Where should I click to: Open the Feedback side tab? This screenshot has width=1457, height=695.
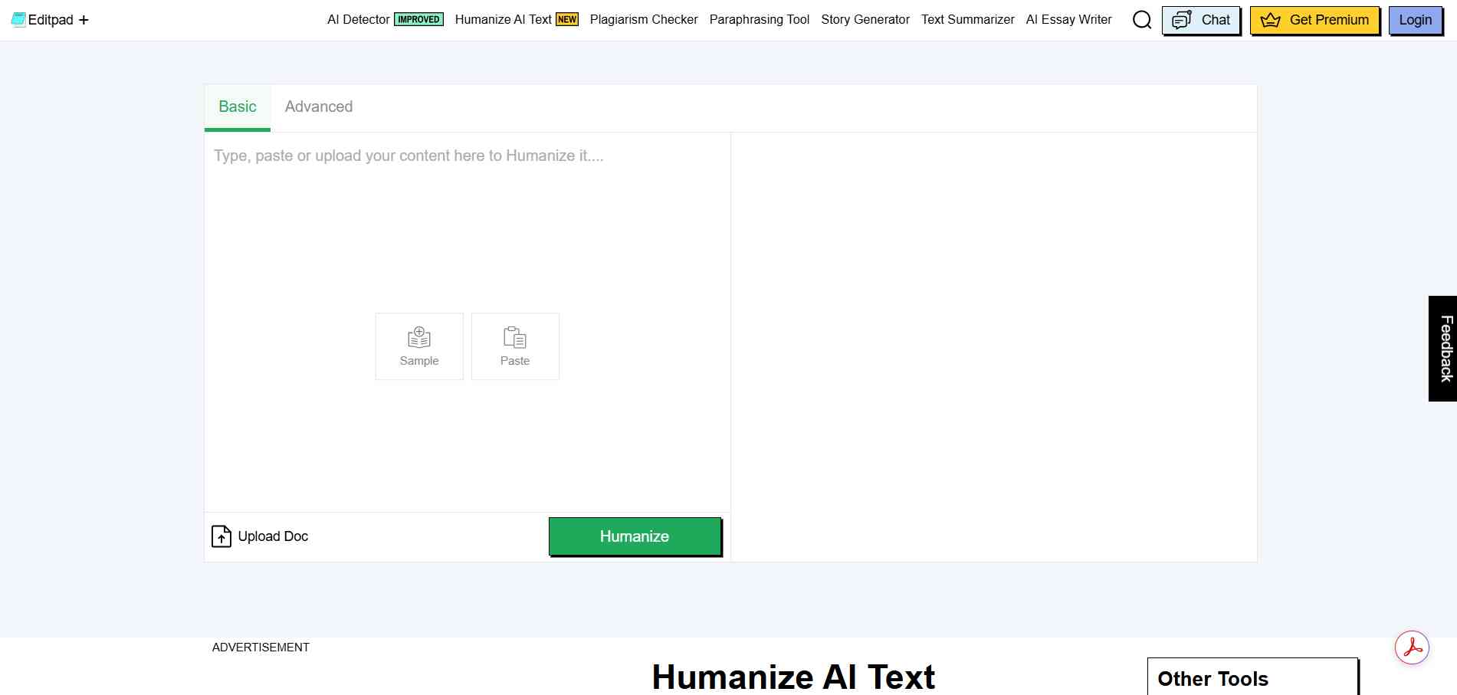pos(1443,348)
